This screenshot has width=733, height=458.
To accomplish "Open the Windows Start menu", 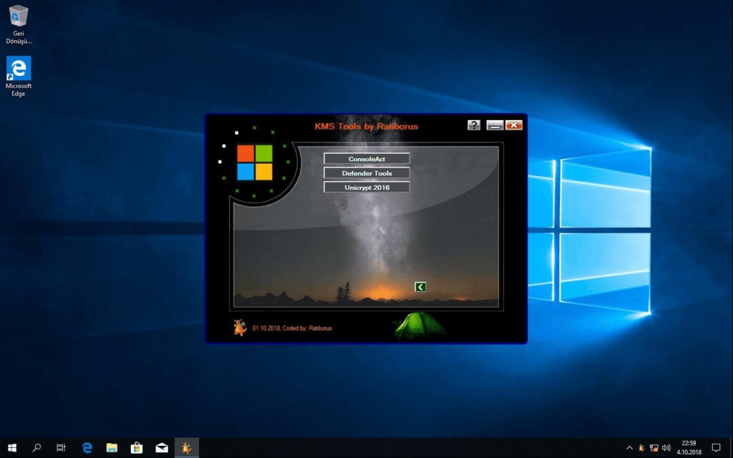I will [12, 448].
